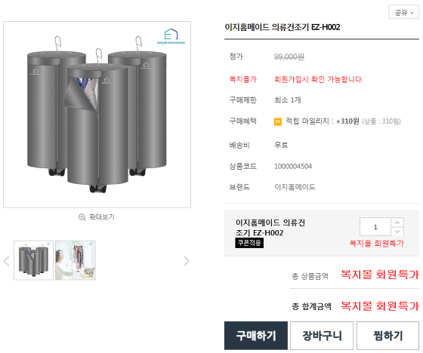The width and height of the screenshot is (423, 353).
Task: Click the 확대보기 enlarge text link
Action: coord(102,217)
